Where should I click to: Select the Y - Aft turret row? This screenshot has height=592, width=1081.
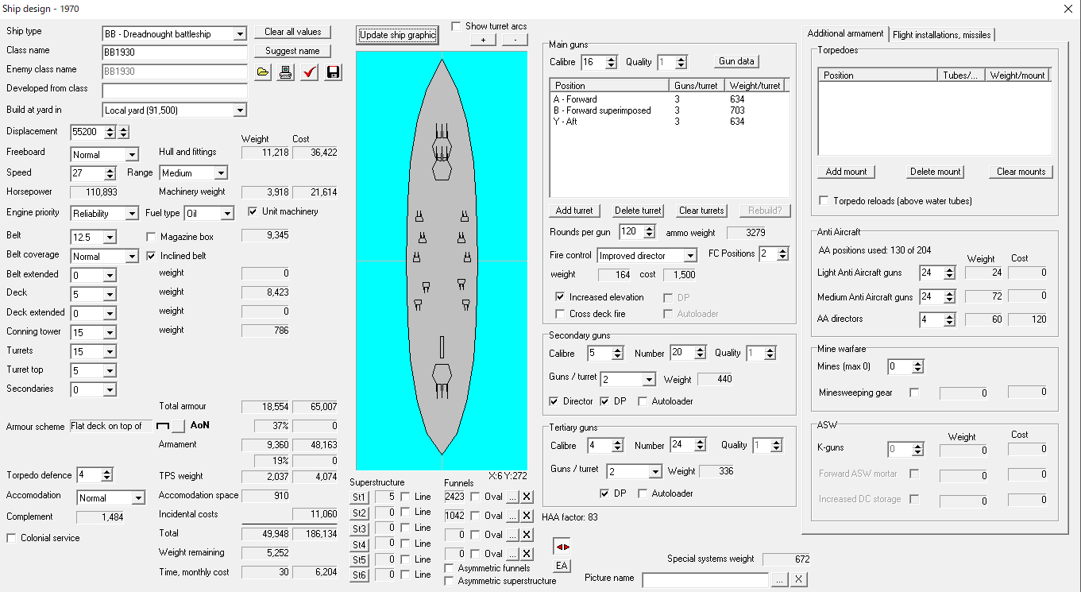pyautogui.click(x=669, y=122)
